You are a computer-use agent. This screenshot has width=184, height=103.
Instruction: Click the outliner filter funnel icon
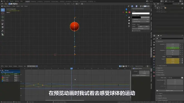(179, 4)
